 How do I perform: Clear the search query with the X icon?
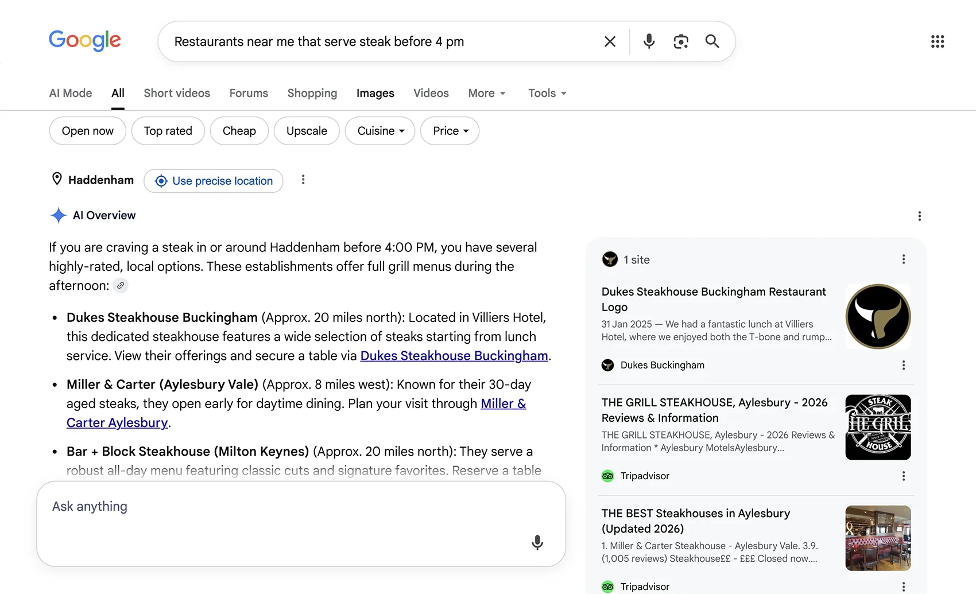tap(610, 41)
